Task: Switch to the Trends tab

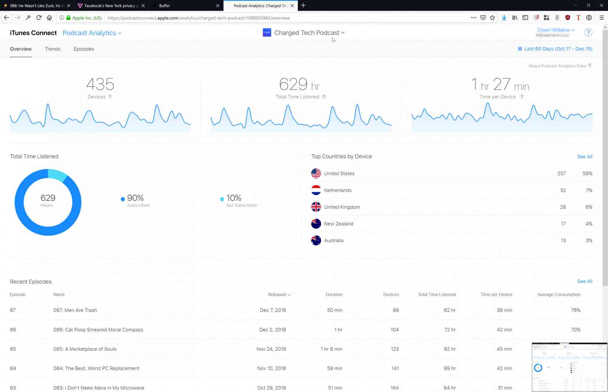Action: (x=53, y=49)
